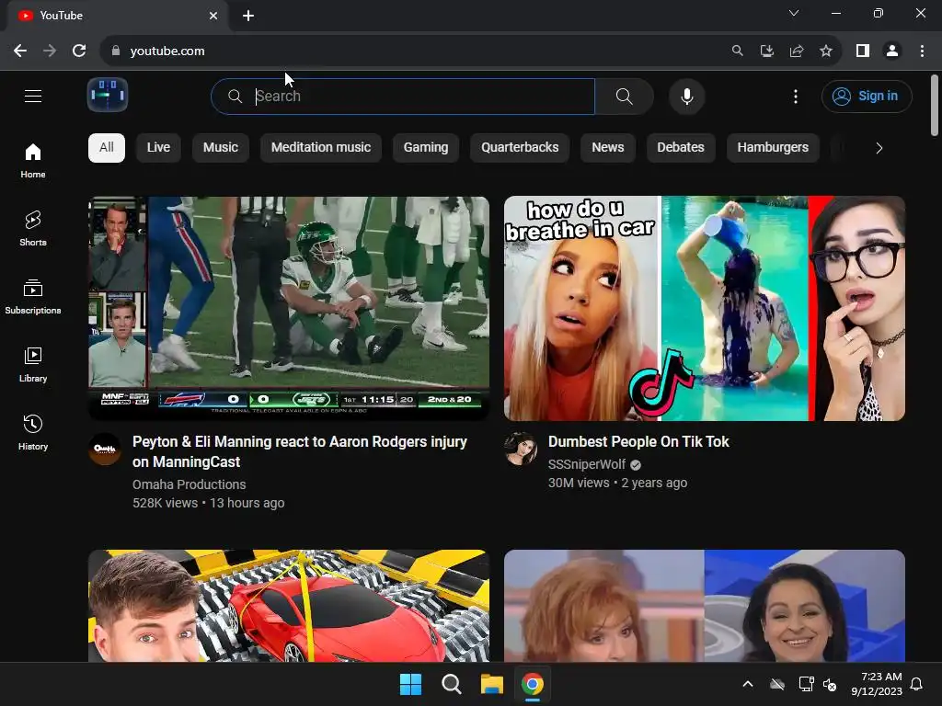
Task: Select the All filter chip
Action: point(107,148)
